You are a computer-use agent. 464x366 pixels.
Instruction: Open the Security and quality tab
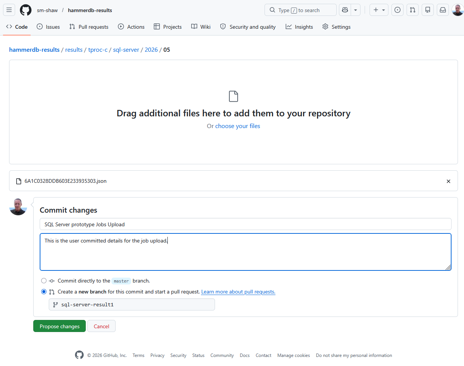tap(248, 27)
